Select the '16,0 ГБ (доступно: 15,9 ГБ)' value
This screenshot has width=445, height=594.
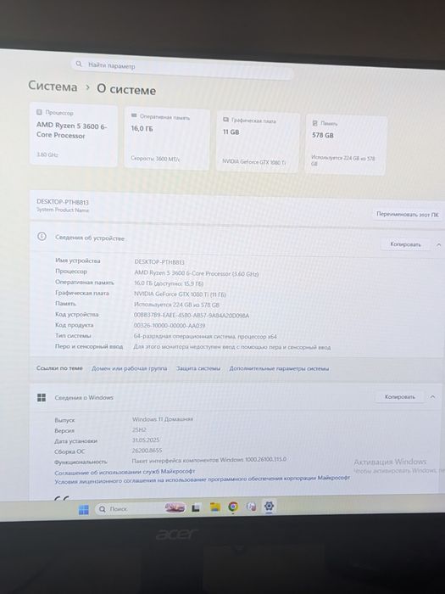169,283
